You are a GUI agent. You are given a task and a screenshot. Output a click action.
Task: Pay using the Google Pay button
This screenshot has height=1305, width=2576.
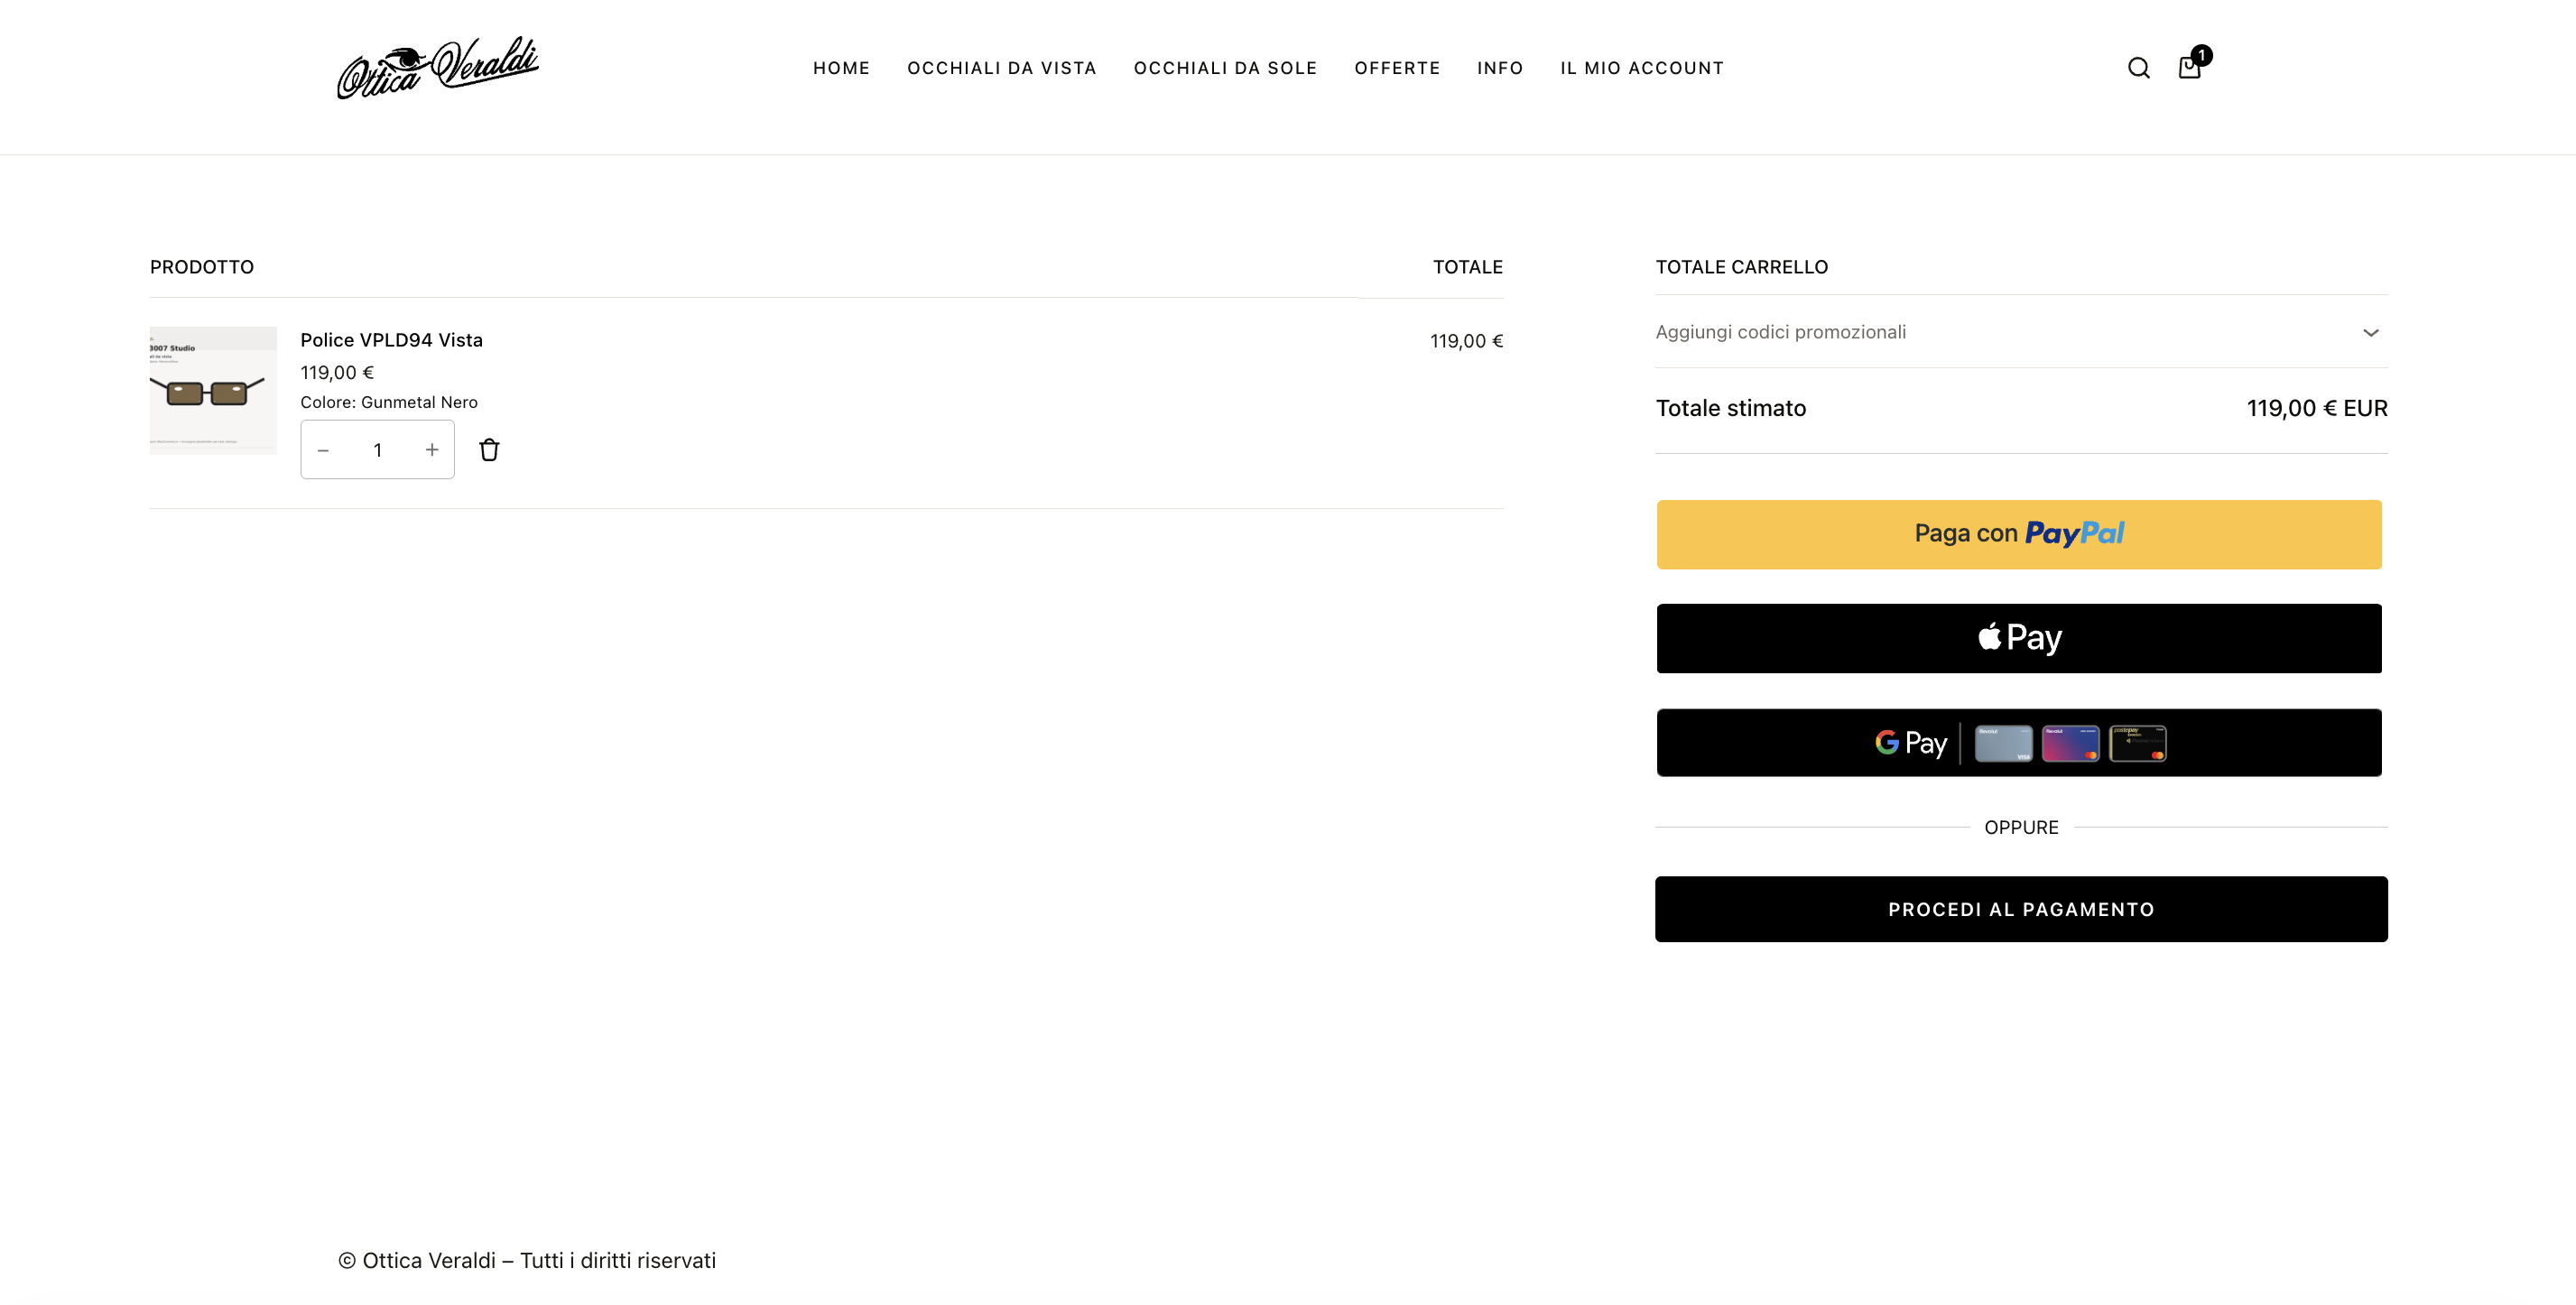tap(2019, 743)
